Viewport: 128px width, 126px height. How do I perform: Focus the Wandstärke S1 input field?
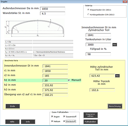tap(52, 13)
